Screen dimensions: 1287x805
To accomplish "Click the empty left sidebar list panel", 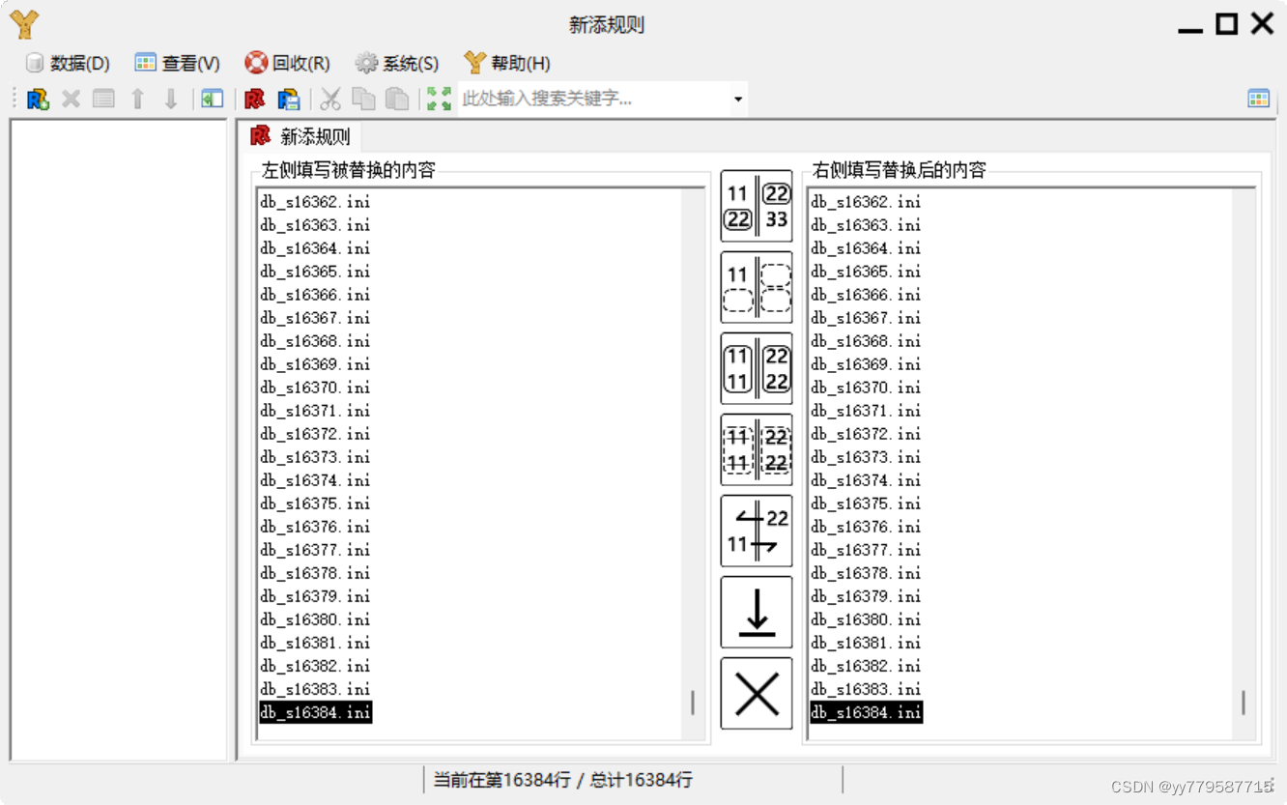I will 119,440.
